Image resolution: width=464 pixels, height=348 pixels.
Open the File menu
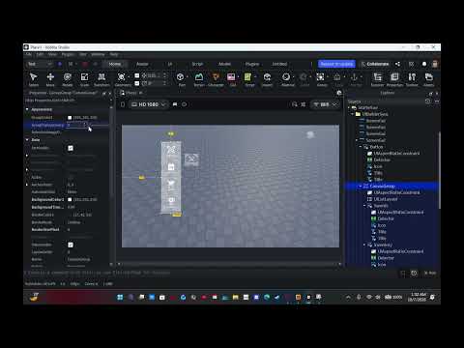pos(28,54)
